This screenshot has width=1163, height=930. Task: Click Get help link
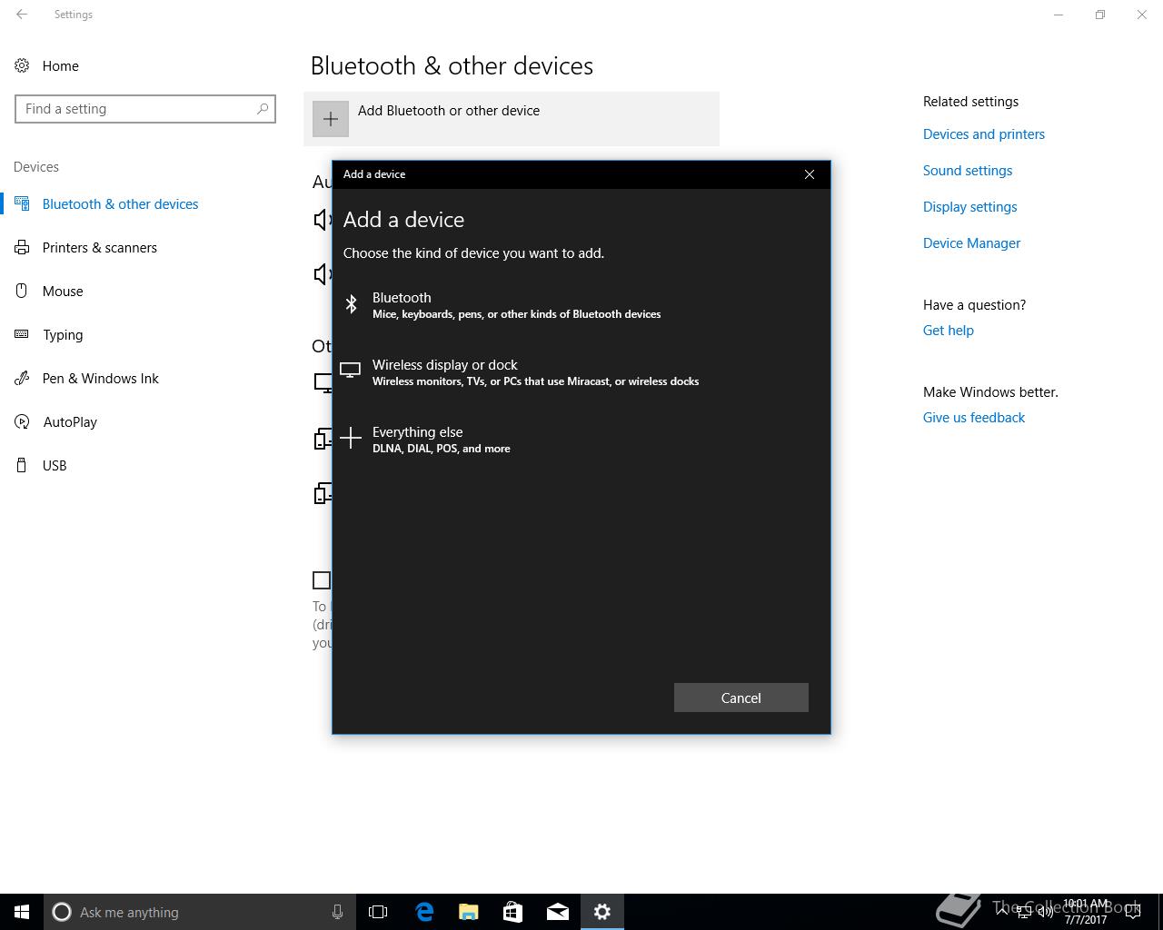click(949, 331)
